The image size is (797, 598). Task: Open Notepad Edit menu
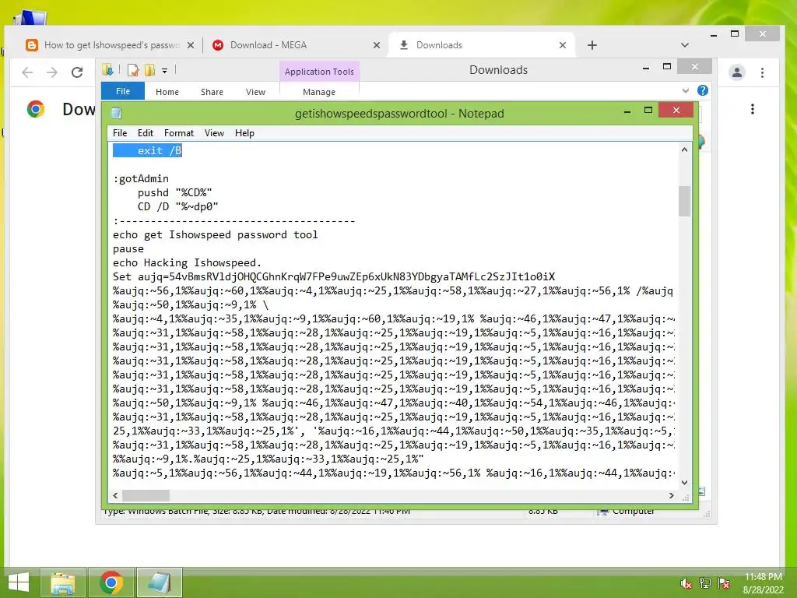pos(146,132)
